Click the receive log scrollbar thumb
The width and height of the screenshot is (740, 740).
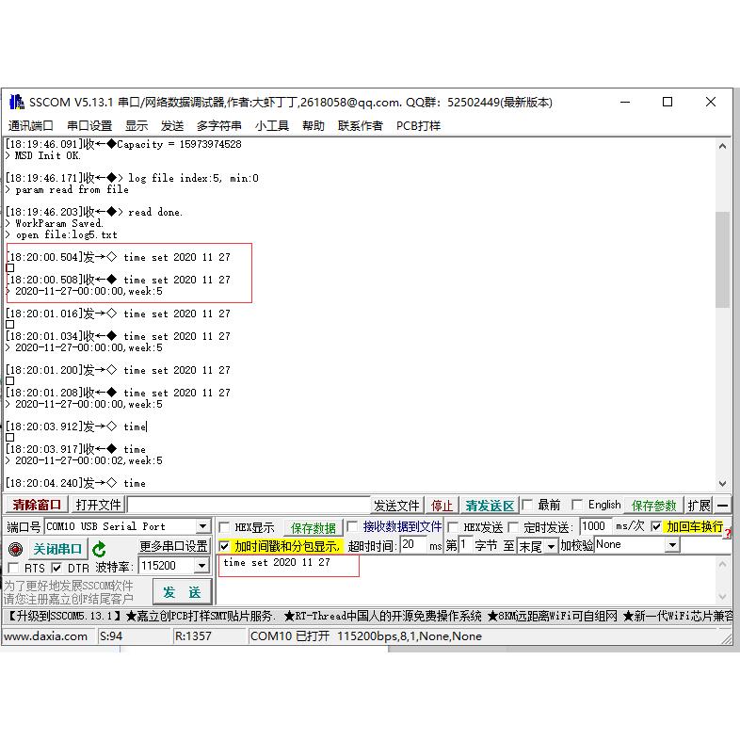tap(722, 260)
